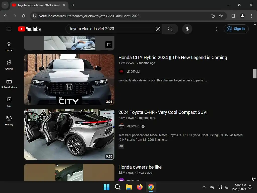This screenshot has height=193, width=257.
Task: Open Honda owners be like title
Action: 140,167
